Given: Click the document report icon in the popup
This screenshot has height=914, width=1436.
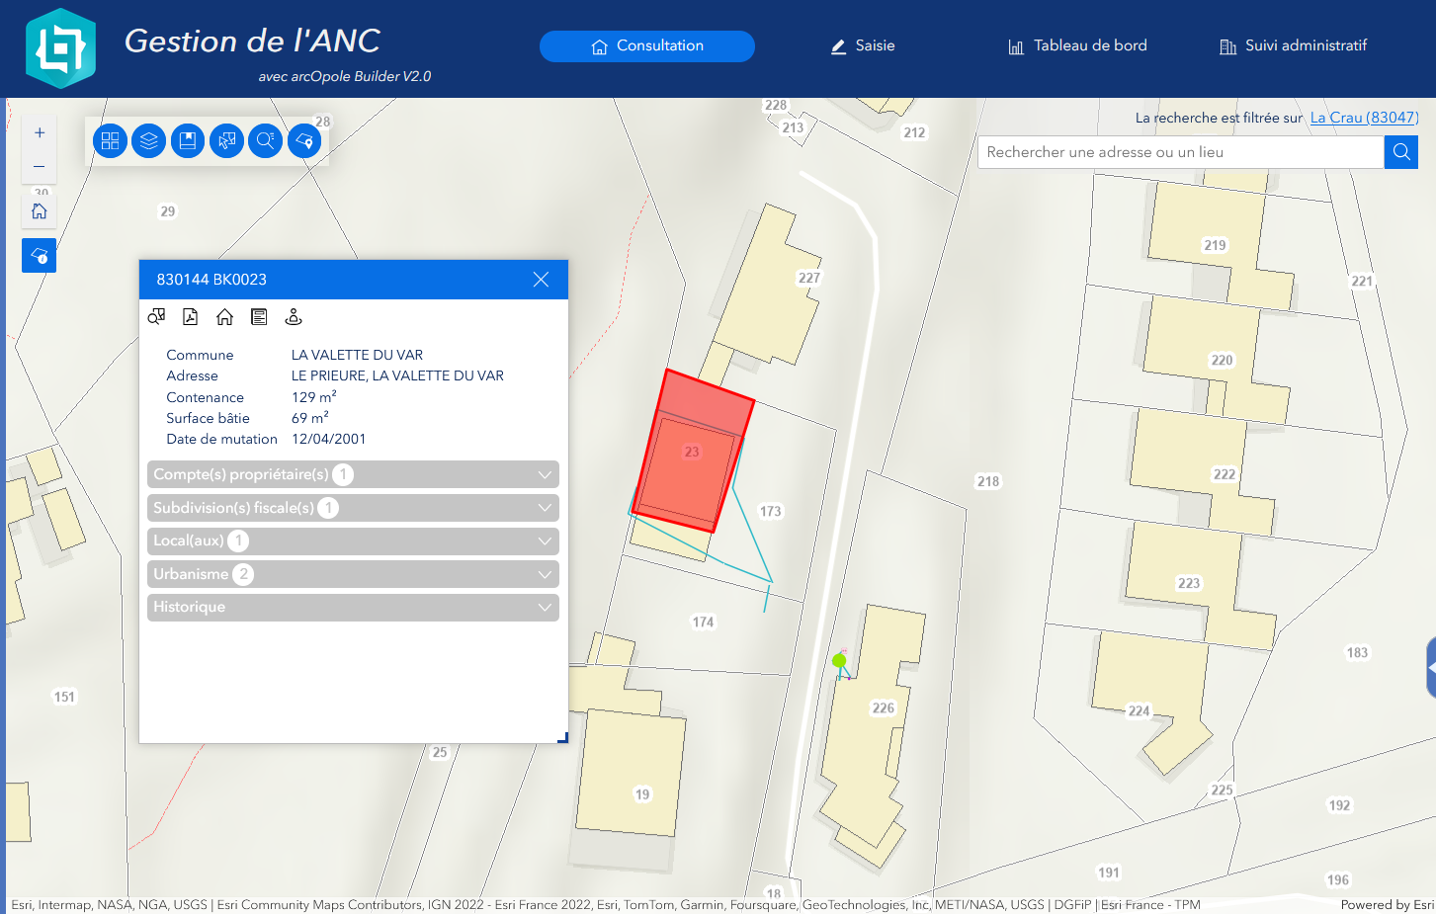Looking at the screenshot, I should click(259, 317).
